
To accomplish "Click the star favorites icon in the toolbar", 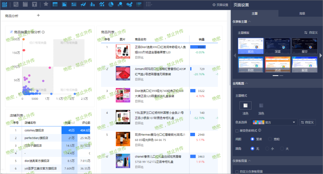I will click(x=46, y=4).
